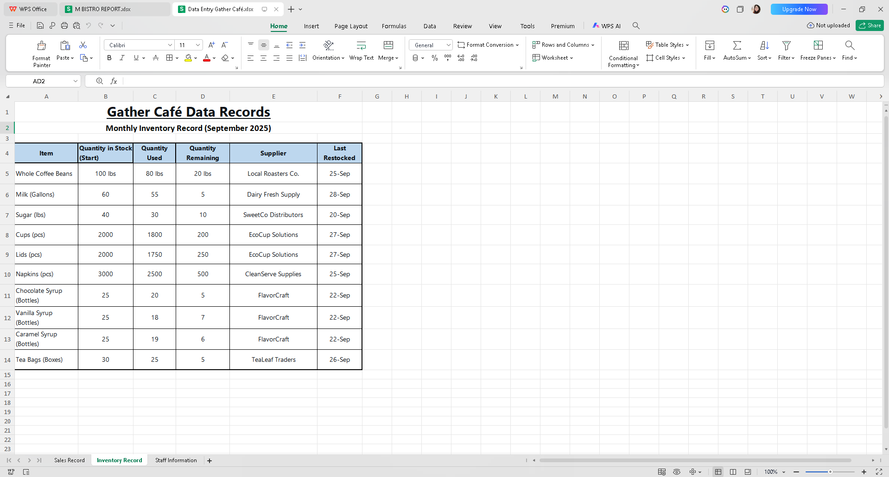Apply comma thousands separator style
889x477 pixels.
pyautogui.click(x=448, y=58)
